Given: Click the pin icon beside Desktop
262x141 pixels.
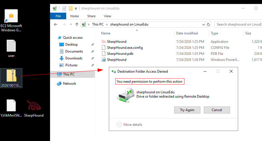Looking at the screenshot, I should point(93,45).
